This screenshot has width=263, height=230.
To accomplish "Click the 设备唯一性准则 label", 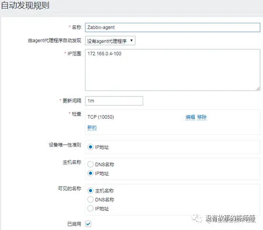I will point(65,144).
